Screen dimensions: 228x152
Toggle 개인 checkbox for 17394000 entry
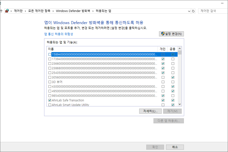point(163,59)
